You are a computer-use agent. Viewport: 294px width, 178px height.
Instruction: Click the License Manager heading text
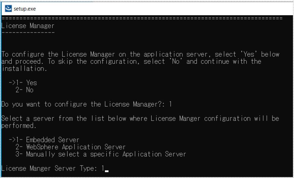pos(28,25)
